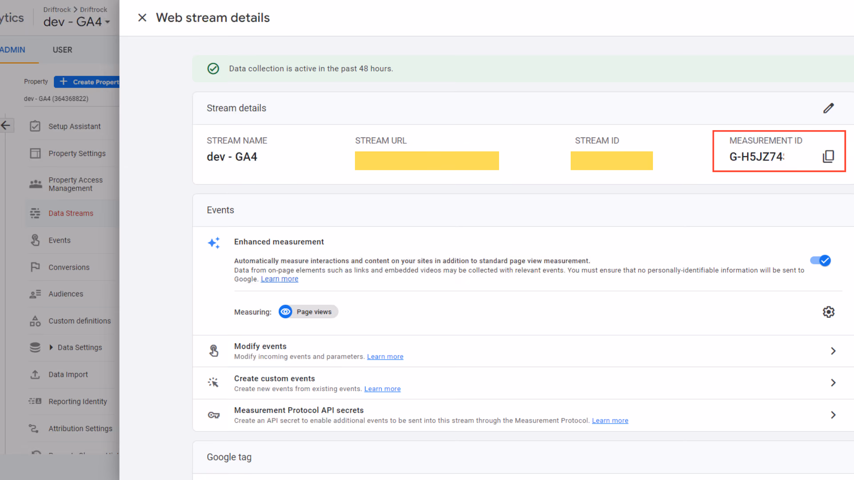Image resolution: width=854 pixels, height=480 pixels.
Task: Switch to the ADMIN tab
Action: [x=12, y=50]
